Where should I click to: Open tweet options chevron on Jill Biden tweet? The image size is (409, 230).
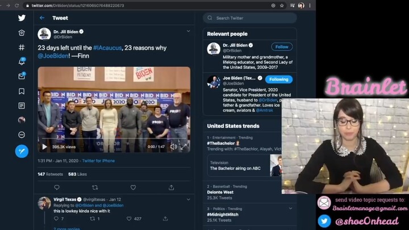point(189,31)
